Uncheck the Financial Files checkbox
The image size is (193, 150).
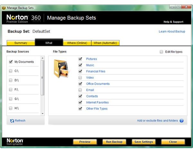click(x=80, y=71)
